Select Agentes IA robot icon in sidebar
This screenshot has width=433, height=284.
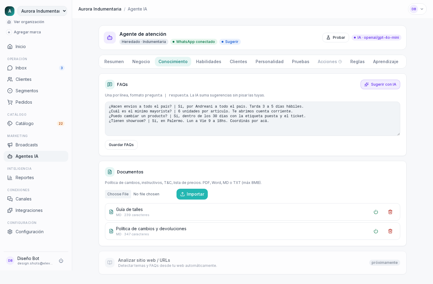[x=10, y=156]
